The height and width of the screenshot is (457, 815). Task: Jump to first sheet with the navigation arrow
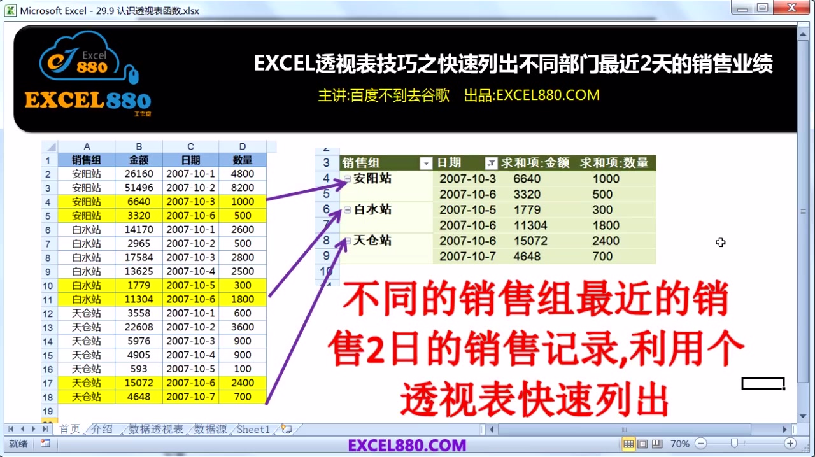[x=11, y=429]
